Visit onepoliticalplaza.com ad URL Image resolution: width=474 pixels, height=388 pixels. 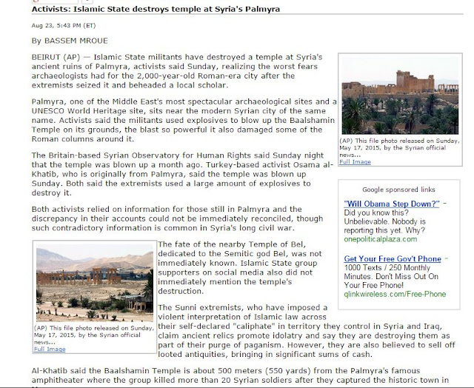[x=380, y=239]
